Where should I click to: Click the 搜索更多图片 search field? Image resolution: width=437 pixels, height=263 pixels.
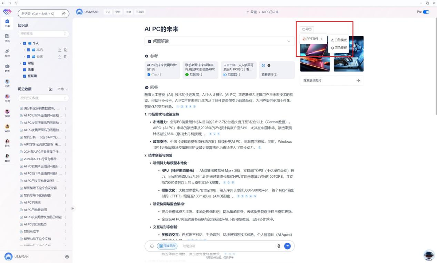tap(332, 81)
